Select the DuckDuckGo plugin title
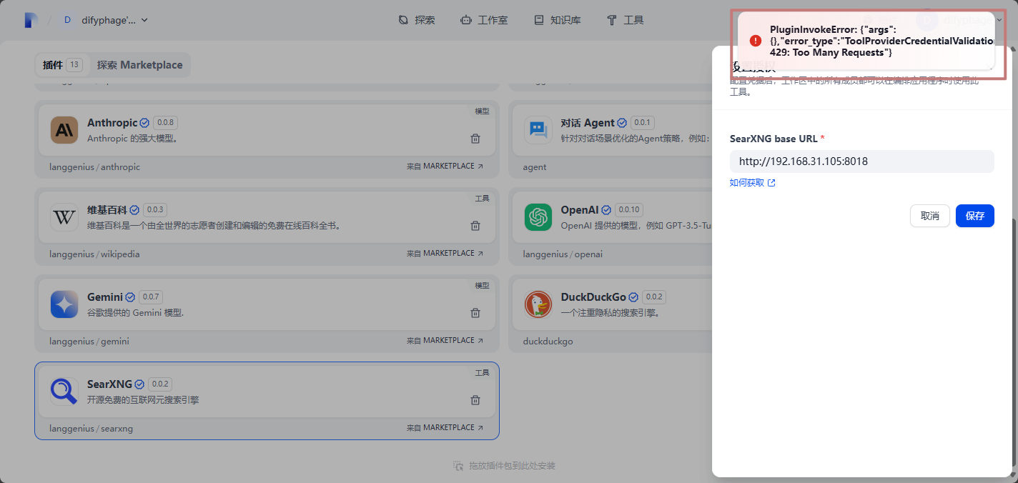Image resolution: width=1018 pixels, height=483 pixels. [x=593, y=297]
